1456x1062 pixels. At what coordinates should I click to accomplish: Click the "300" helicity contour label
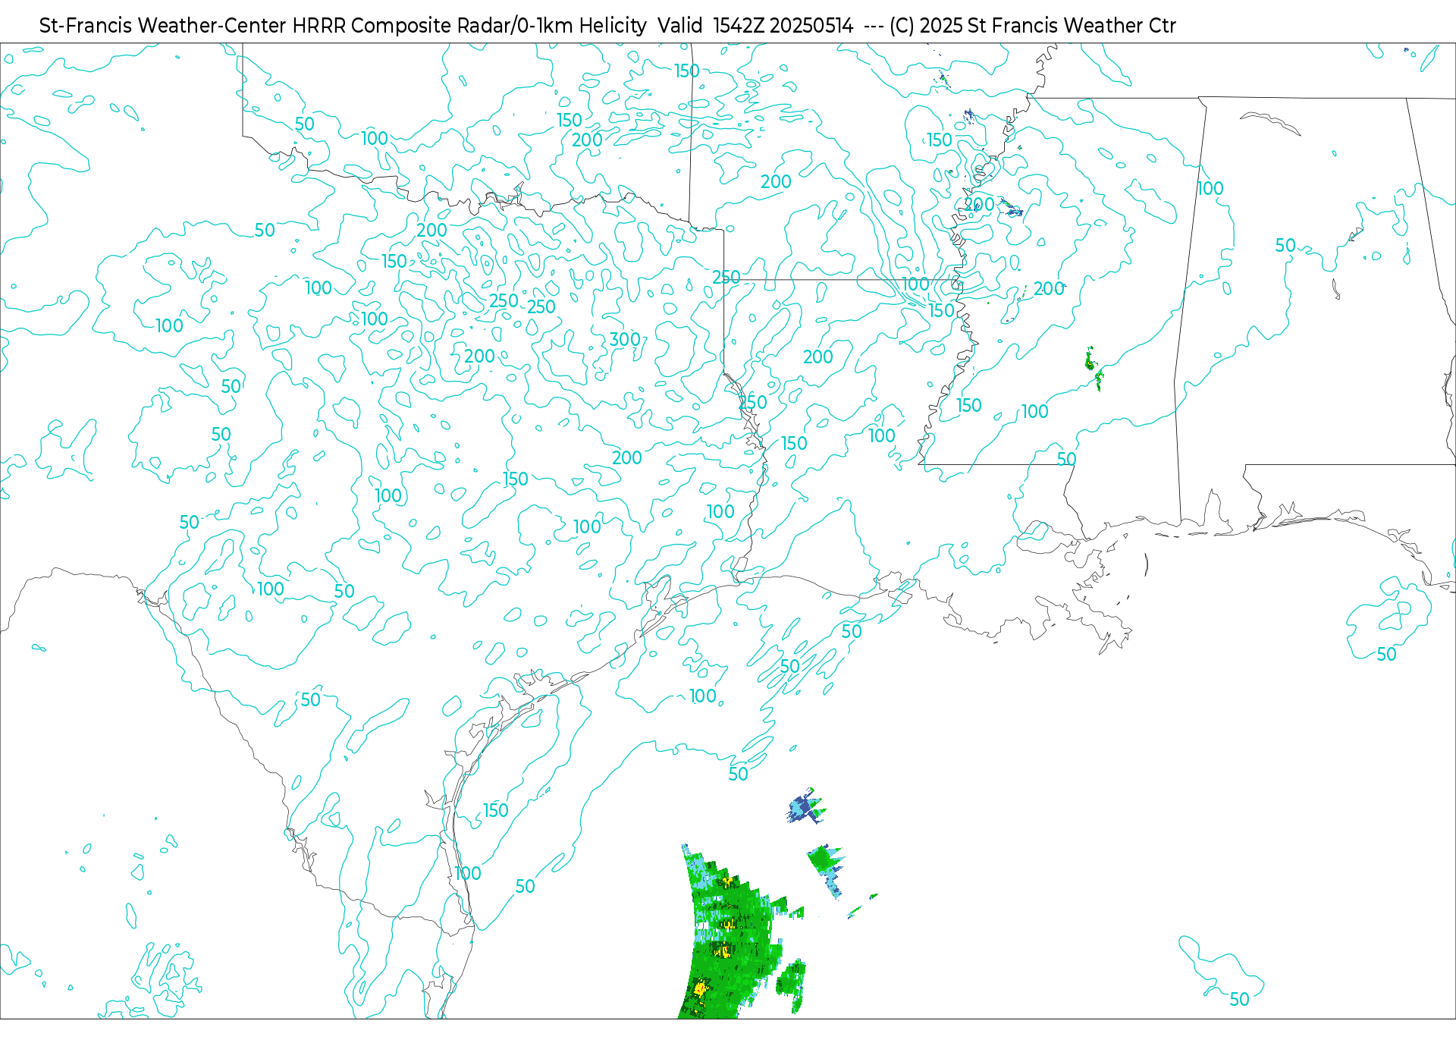[626, 339]
